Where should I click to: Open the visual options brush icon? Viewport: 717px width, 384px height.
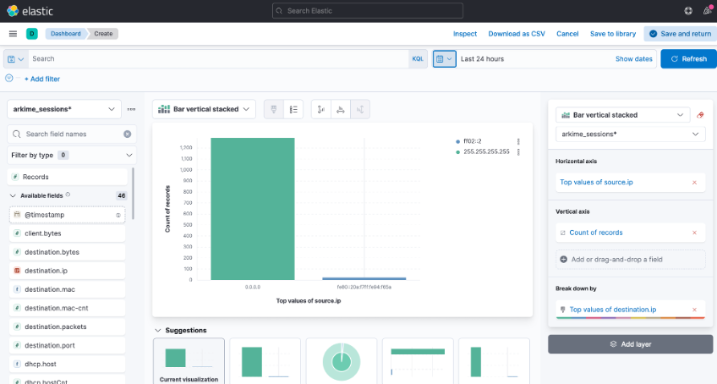pos(273,109)
